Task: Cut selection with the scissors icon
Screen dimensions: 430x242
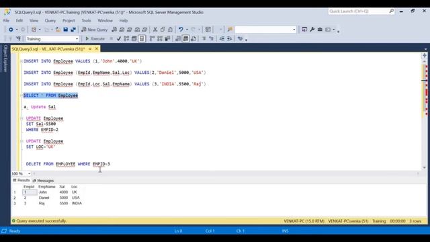Action: pyautogui.click(x=155, y=30)
